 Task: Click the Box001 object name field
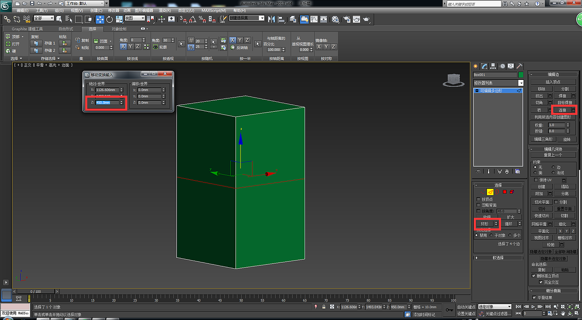495,74
